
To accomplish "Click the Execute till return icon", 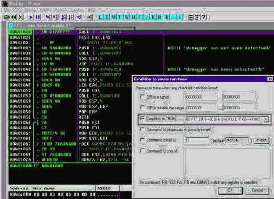I will [79, 18].
